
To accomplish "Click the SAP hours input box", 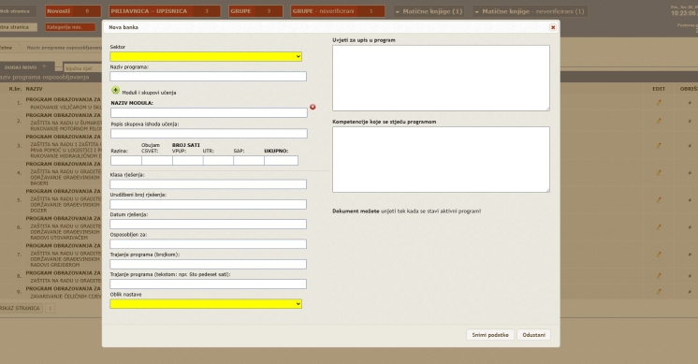I will click(248, 161).
